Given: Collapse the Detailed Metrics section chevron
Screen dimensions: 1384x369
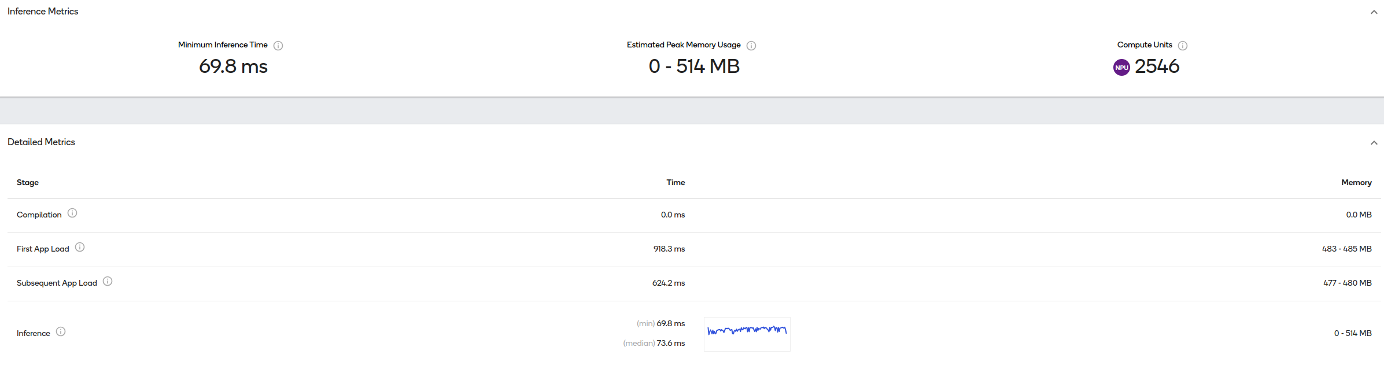Looking at the screenshot, I should click(1374, 143).
